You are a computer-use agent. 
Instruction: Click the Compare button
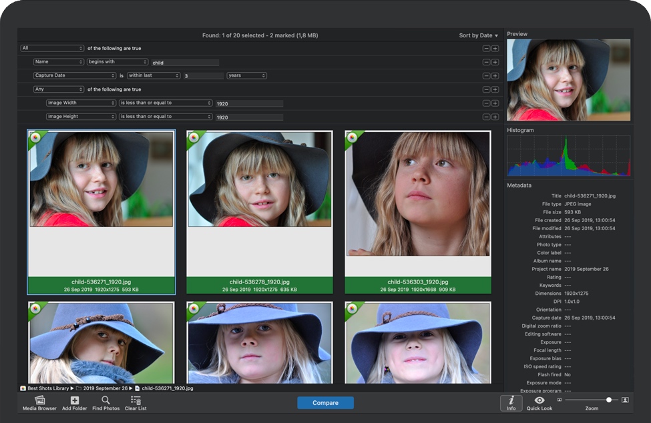click(x=325, y=403)
